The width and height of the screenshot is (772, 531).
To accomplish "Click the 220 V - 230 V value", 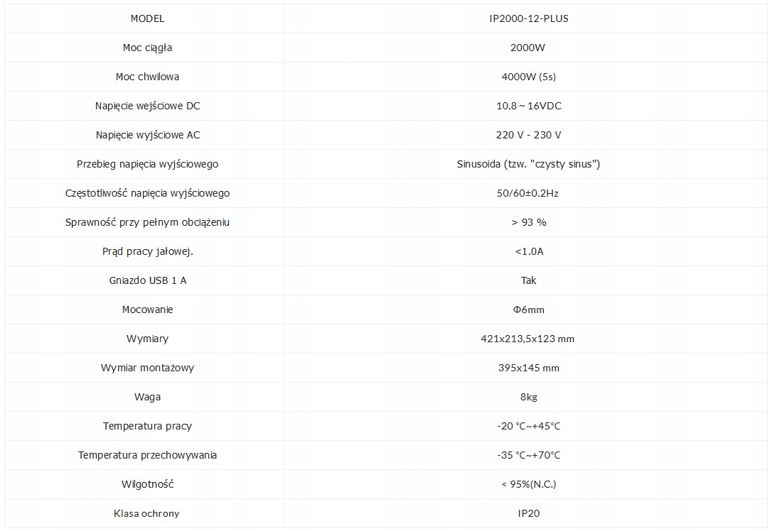I will pos(528,135).
